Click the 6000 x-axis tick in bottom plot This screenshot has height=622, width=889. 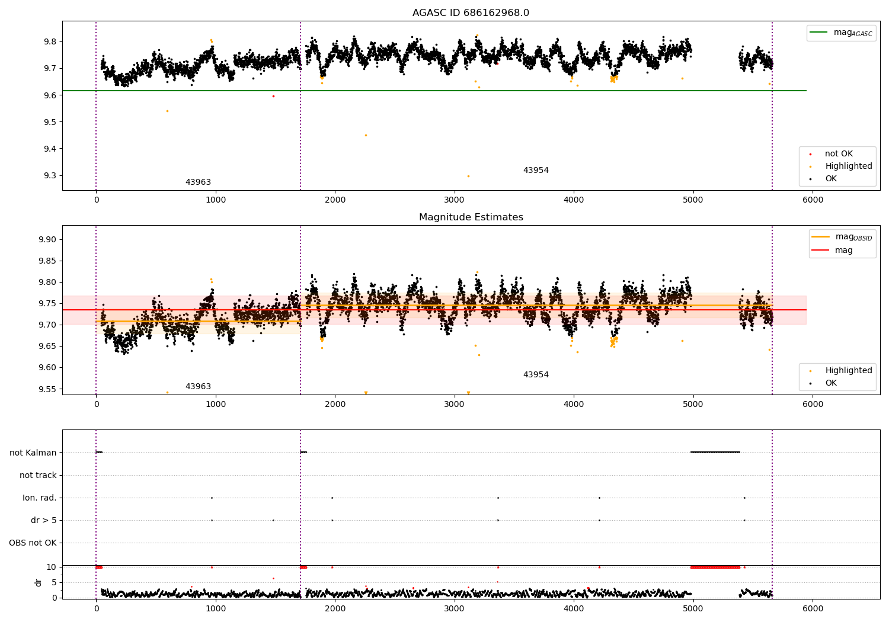point(813,609)
